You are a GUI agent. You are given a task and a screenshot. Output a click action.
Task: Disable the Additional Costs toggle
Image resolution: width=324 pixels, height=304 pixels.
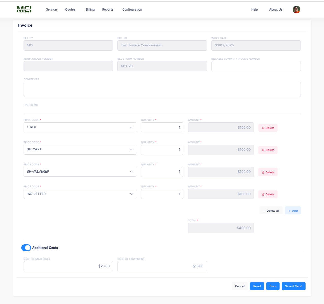pos(26,248)
